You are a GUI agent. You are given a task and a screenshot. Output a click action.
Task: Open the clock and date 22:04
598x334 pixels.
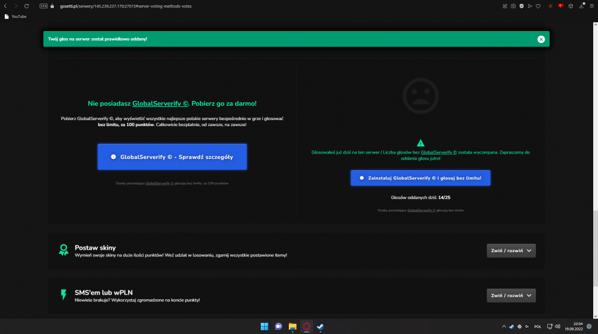pyautogui.click(x=573, y=326)
